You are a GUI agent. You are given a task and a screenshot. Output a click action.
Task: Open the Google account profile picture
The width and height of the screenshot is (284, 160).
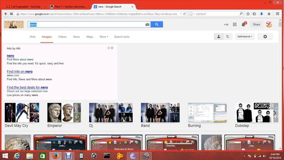269,24
